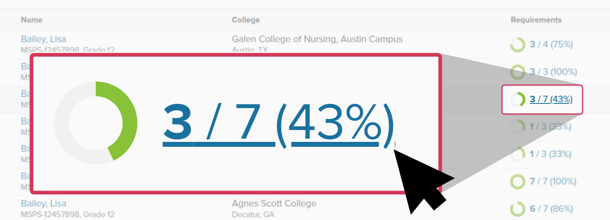The height and width of the screenshot is (220, 610).
Task: Open the small 3 / 7 (43%) link in the table
Action: pos(551,99)
